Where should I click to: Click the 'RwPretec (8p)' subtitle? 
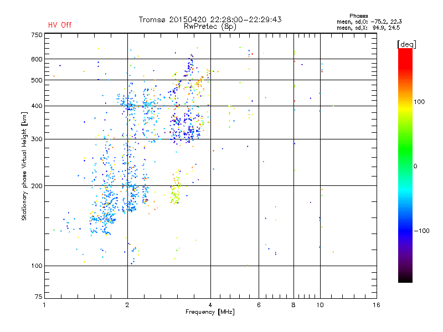pos(210,27)
